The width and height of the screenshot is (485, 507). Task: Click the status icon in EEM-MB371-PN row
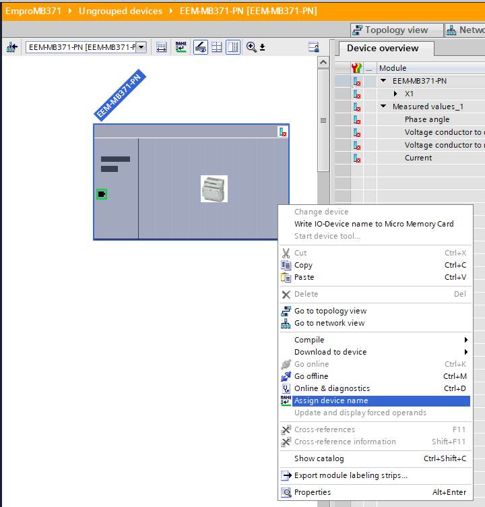pyautogui.click(x=357, y=81)
